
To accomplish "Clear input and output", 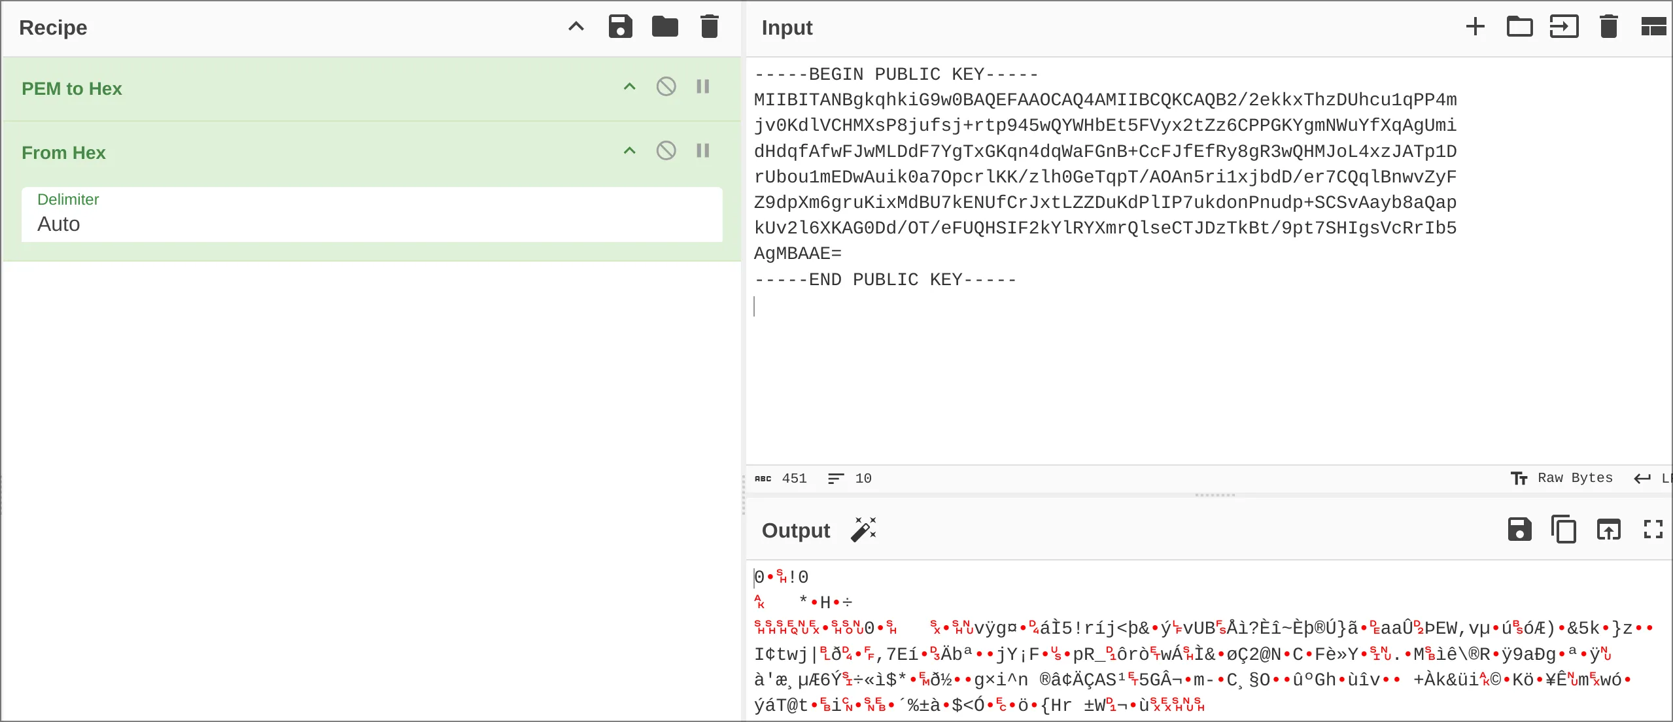I will 1608,27.
